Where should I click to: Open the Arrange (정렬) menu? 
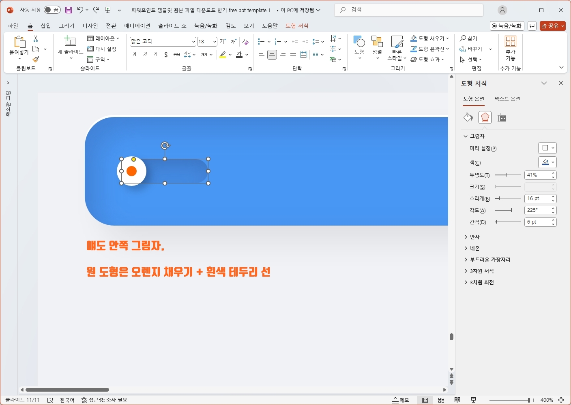[x=377, y=48]
